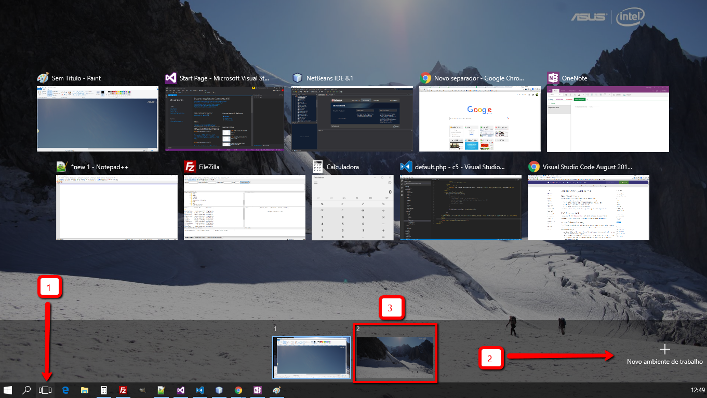707x398 pixels.
Task: Click the FileZilla icon in the taskbar
Action: click(x=123, y=390)
